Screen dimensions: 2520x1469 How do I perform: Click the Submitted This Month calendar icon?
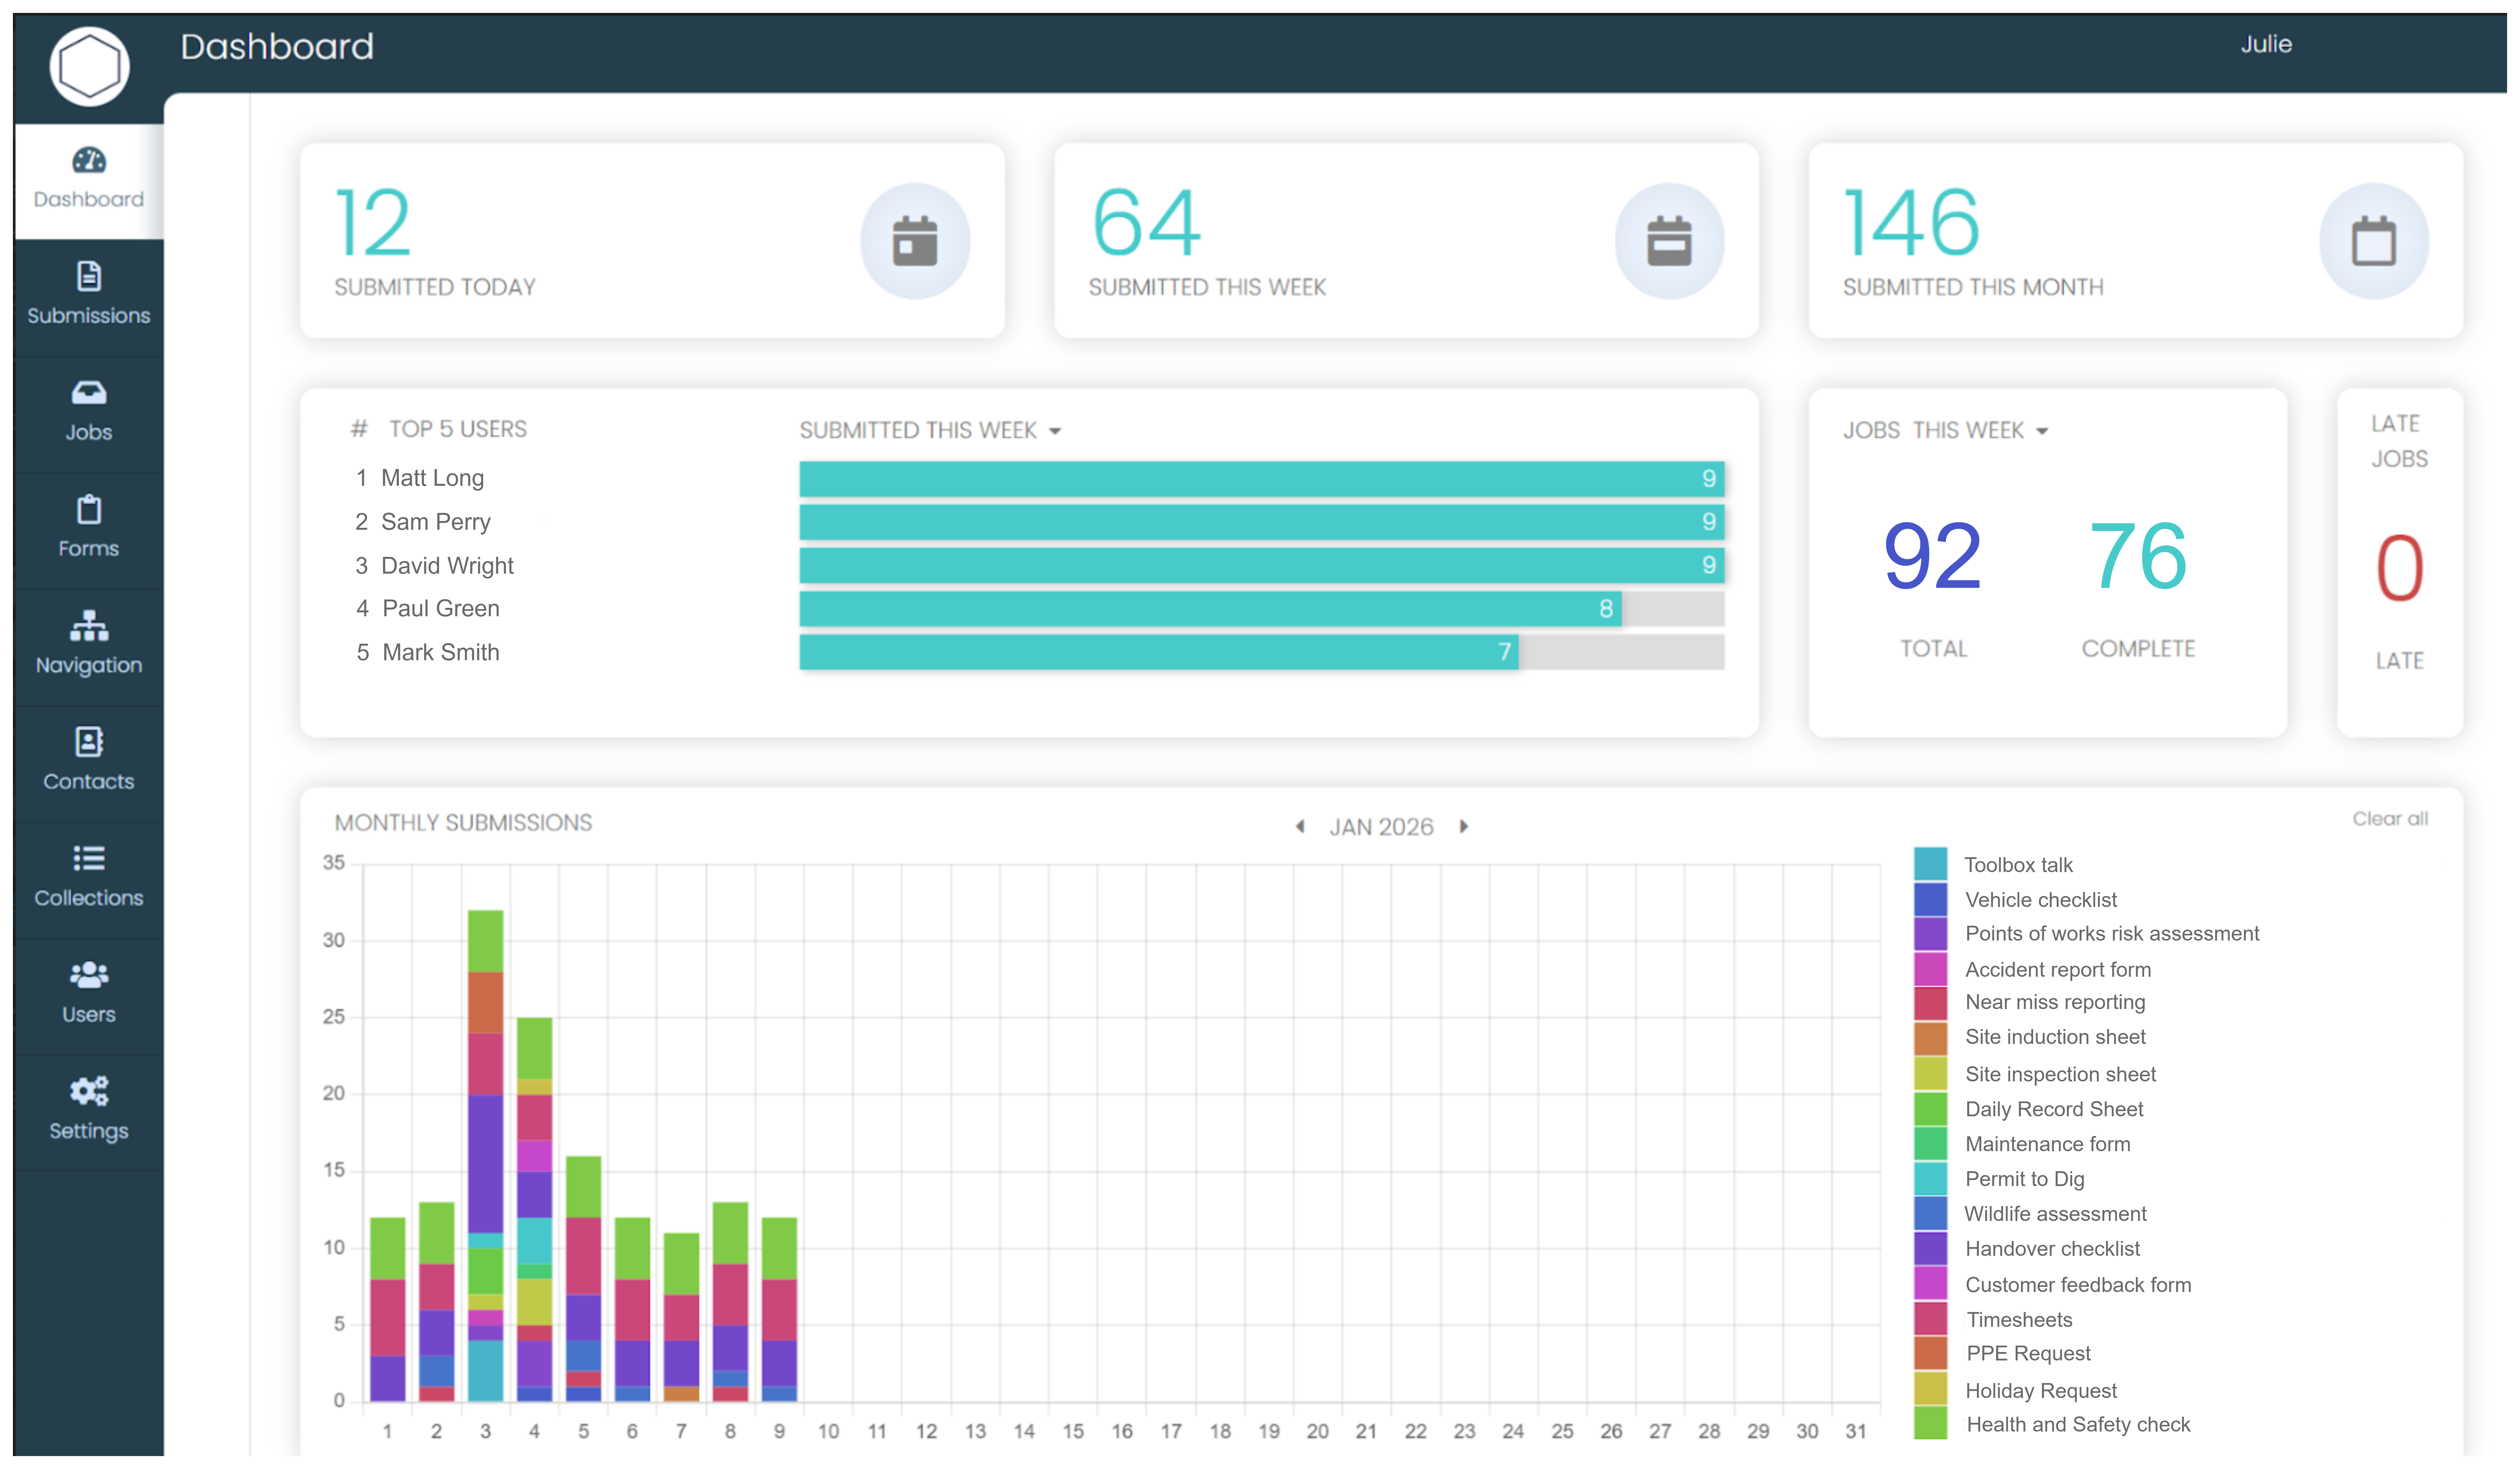(x=2374, y=241)
